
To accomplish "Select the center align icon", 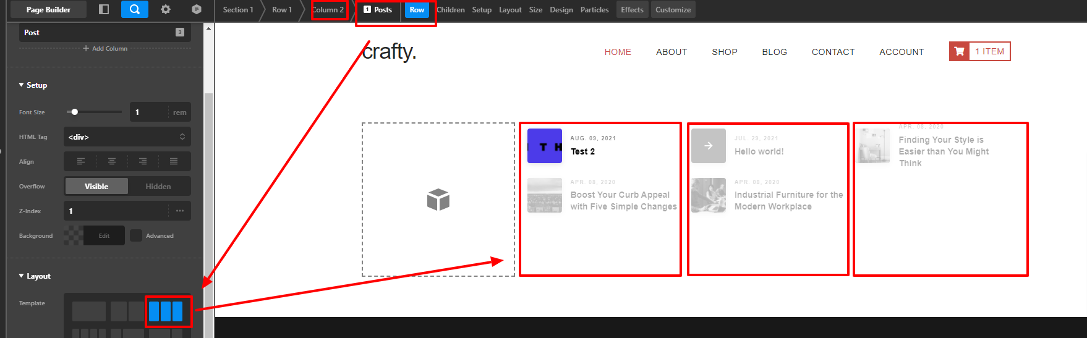I will point(112,161).
